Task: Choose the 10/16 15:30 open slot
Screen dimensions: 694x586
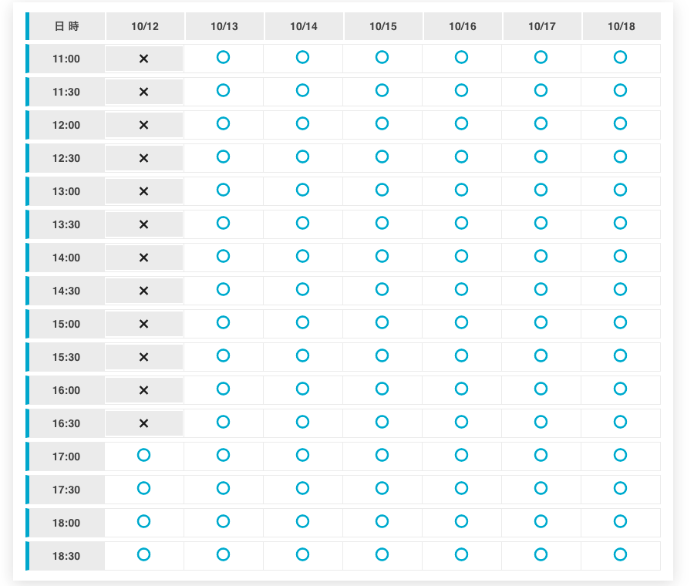Action: point(461,355)
